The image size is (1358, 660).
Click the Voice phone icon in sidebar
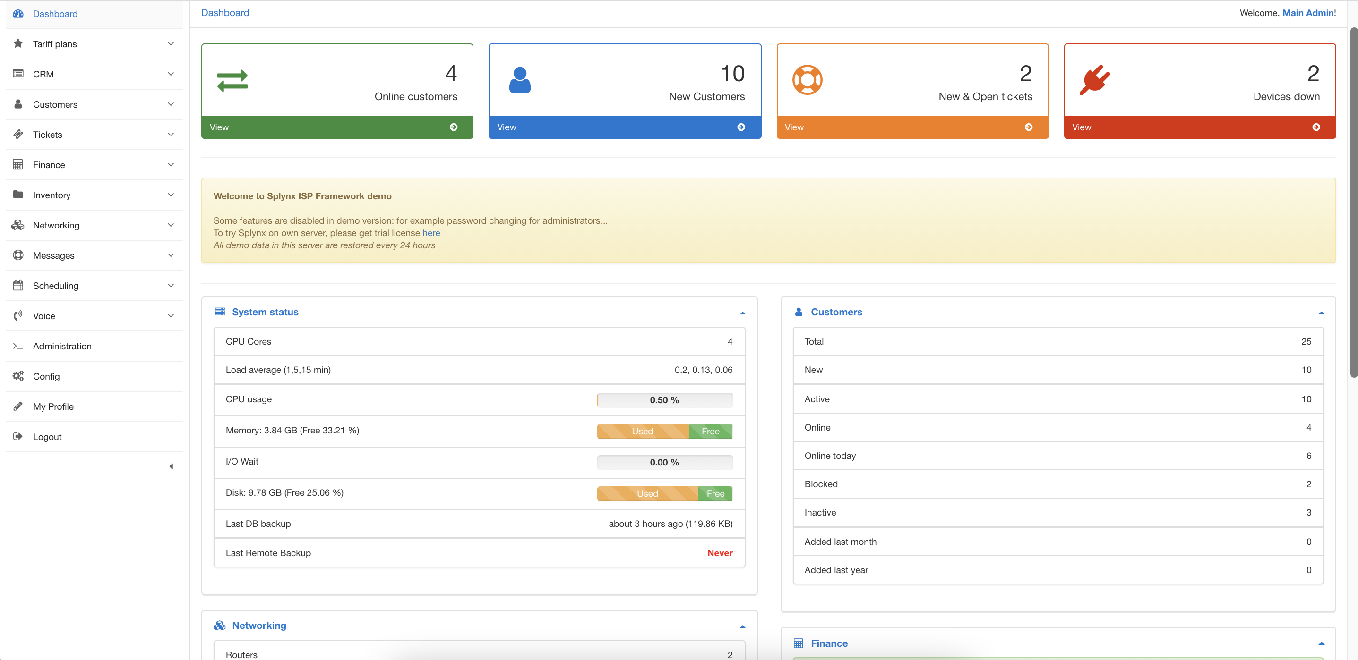tap(18, 315)
